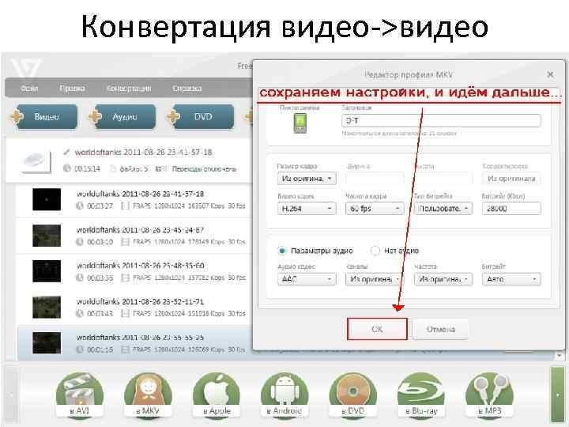Click the title input field containing 'D-T'
Screen dimensions: 569x427
[441, 120]
